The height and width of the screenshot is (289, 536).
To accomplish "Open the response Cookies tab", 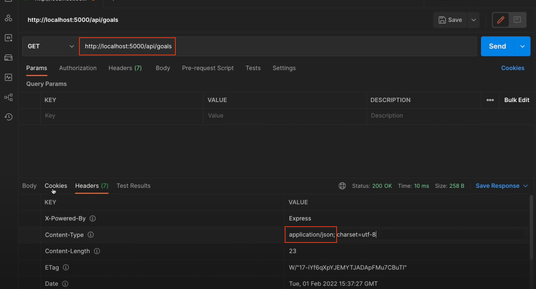I will coord(56,186).
